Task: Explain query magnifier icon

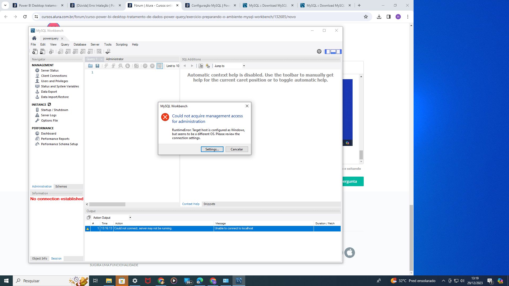Action: point(120,66)
